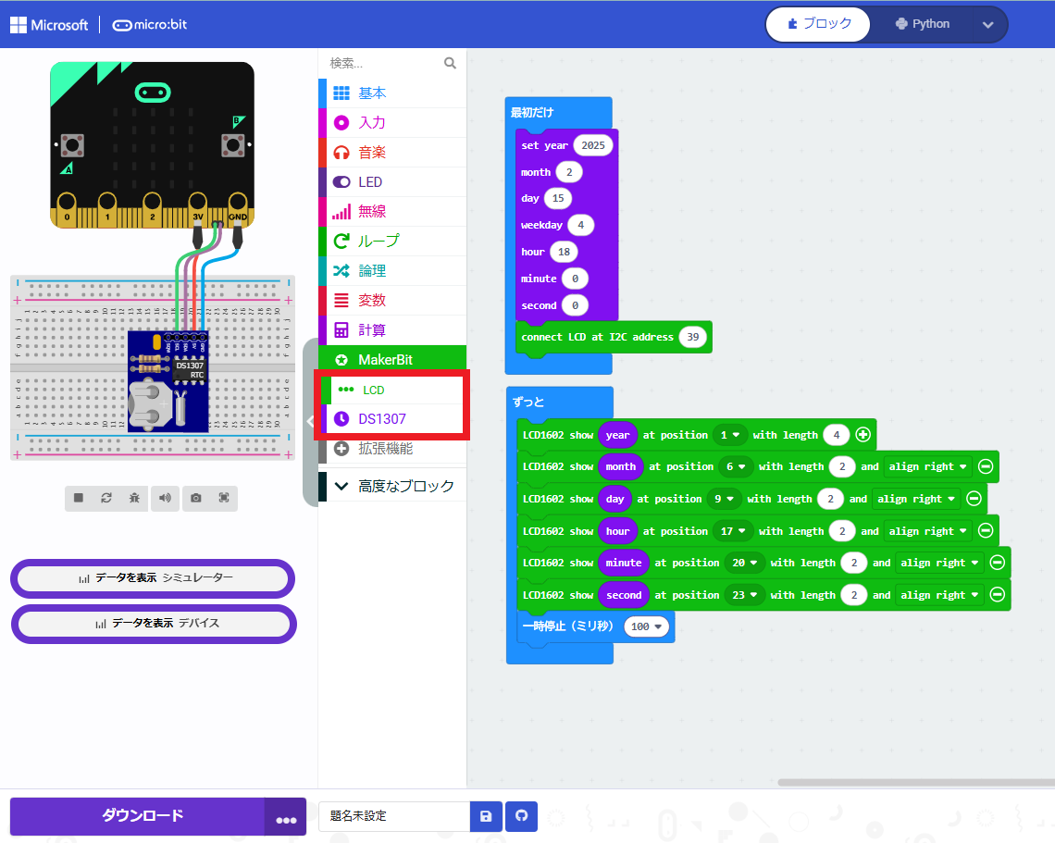The height and width of the screenshot is (843, 1055).
Task: Open the 基本 block category
Action: pyautogui.click(x=372, y=93)
